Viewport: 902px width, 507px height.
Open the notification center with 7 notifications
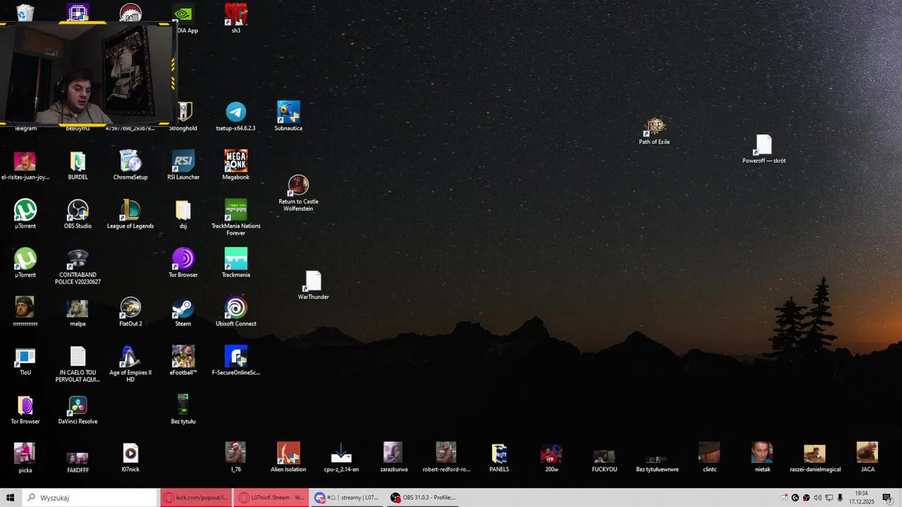[887, 498]
